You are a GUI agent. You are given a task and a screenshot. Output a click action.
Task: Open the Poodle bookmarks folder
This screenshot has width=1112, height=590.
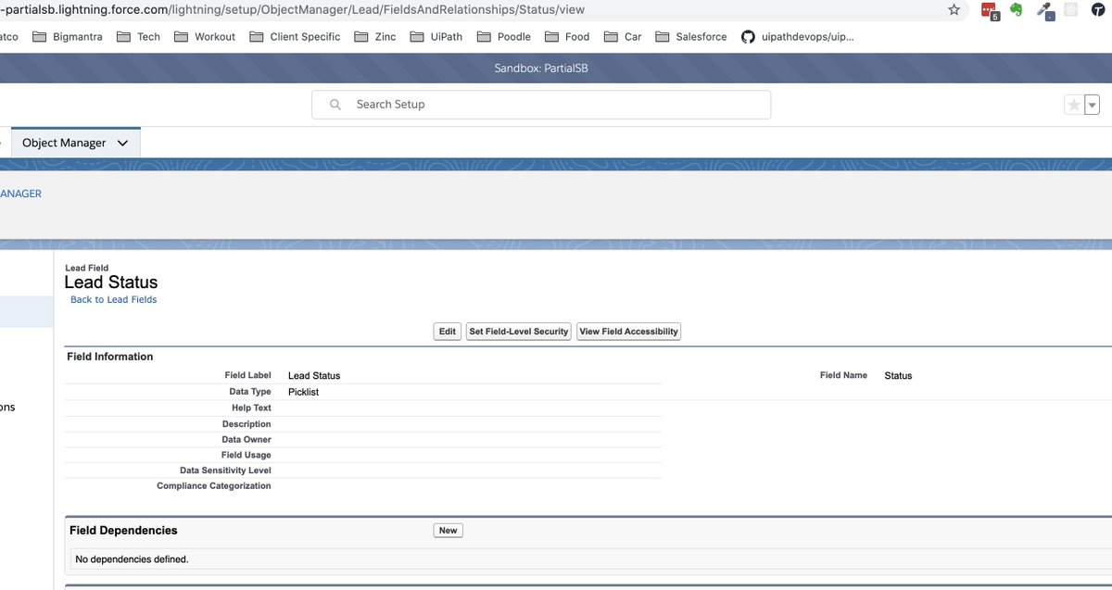pos(503,37)
